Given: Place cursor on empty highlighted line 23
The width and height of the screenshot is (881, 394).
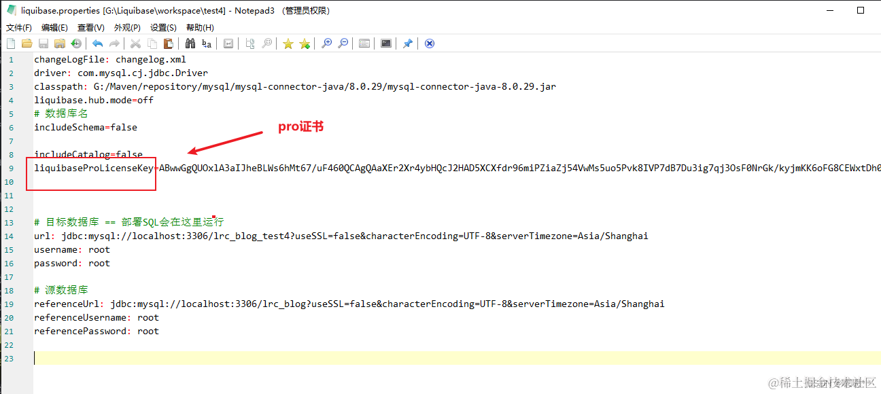Looking at the screenshot, I should (x=457, y=358).
